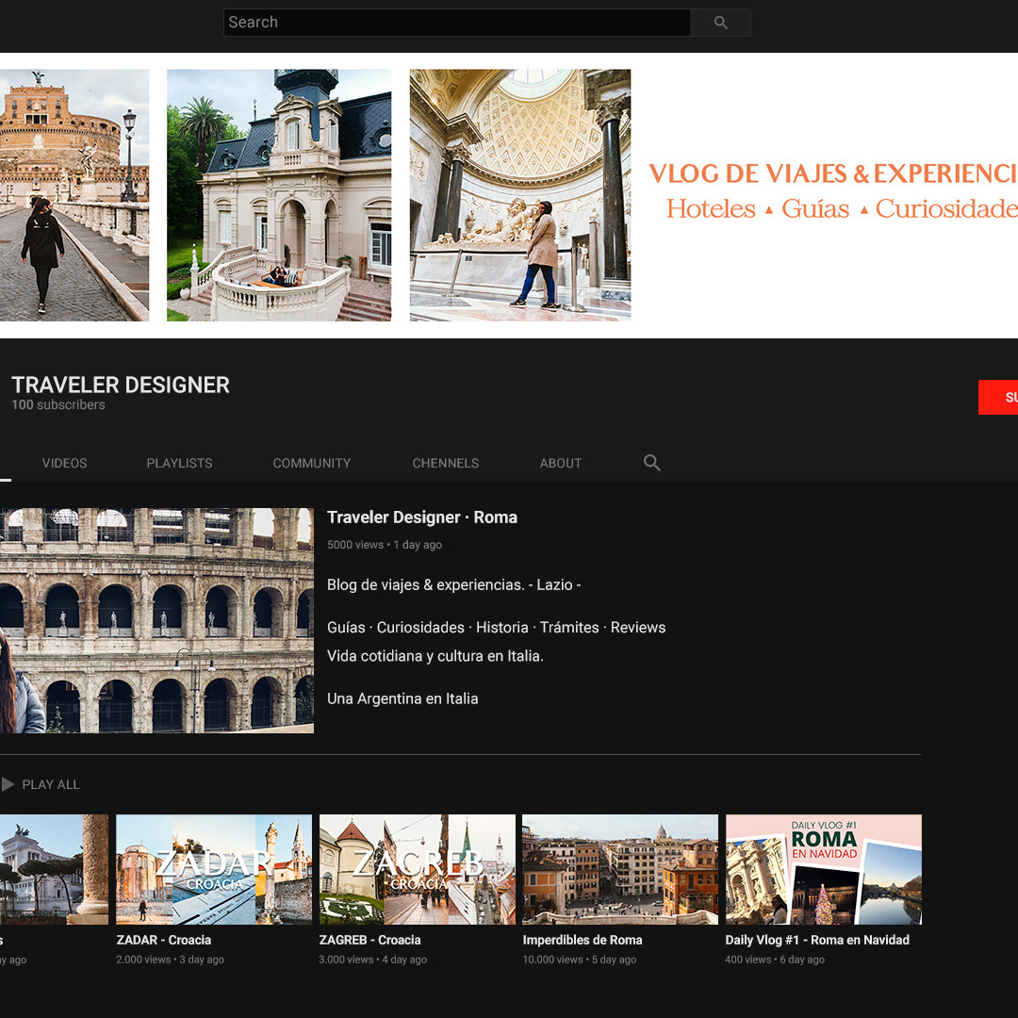Click the 5000 views • 1 day ago text
Image resolution: width=1018 pixels, height=1018 pixels.
(x=385, y=545)
